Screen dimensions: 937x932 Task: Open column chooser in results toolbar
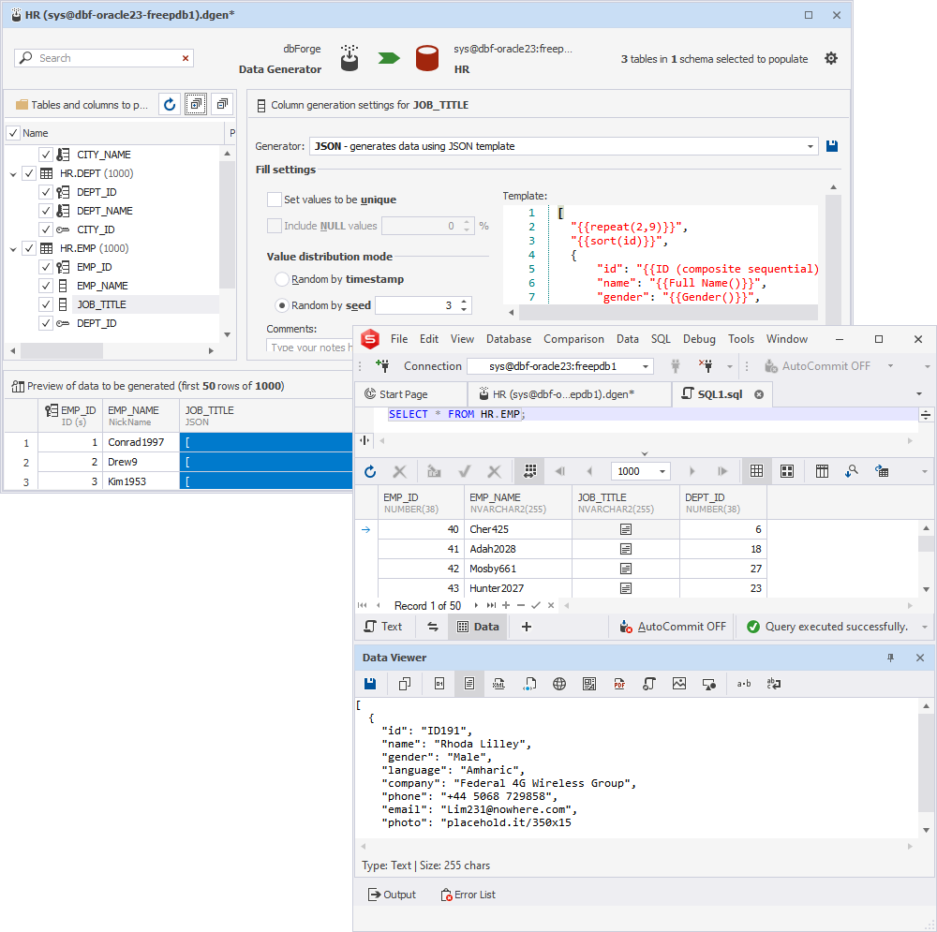coord(823,471)
